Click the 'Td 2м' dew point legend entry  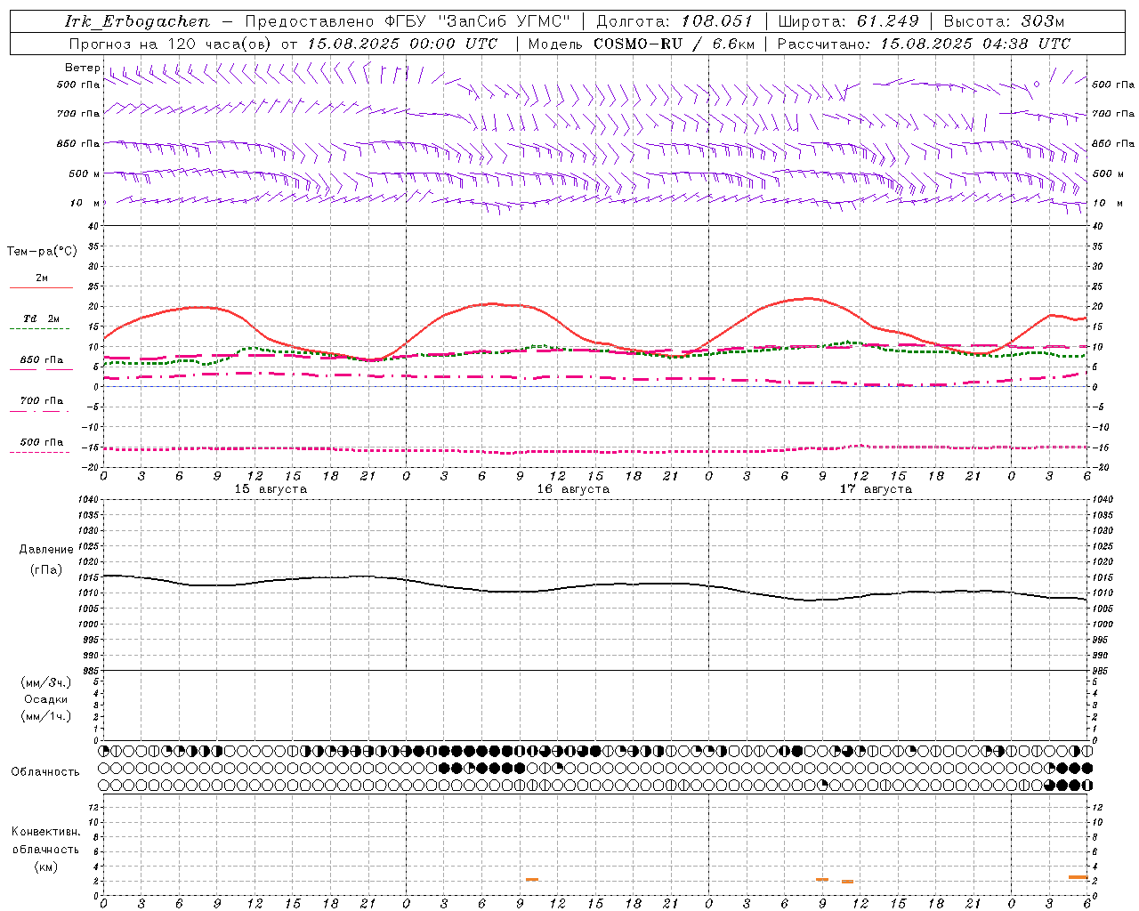pos(41,318)
